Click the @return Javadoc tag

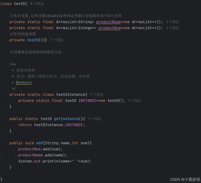pyautogui.click(x=24, y=83)
